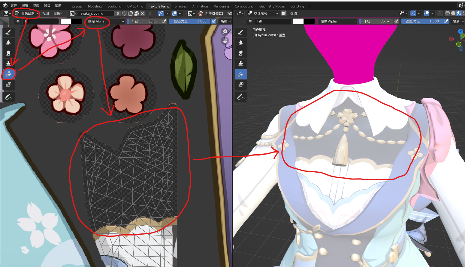Viewport: 465px width, 267px height.
Task: Select the Mask tool in the viewport toolbar
Action: [241, 85]
